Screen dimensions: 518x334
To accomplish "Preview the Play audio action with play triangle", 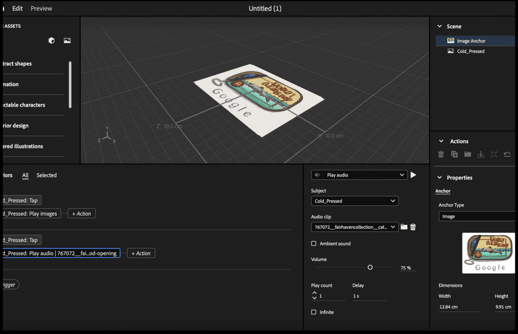I will pos(414,175).
